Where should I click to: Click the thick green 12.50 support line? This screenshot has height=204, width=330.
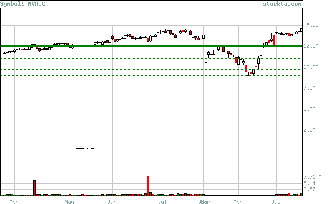tap(151, 46)
